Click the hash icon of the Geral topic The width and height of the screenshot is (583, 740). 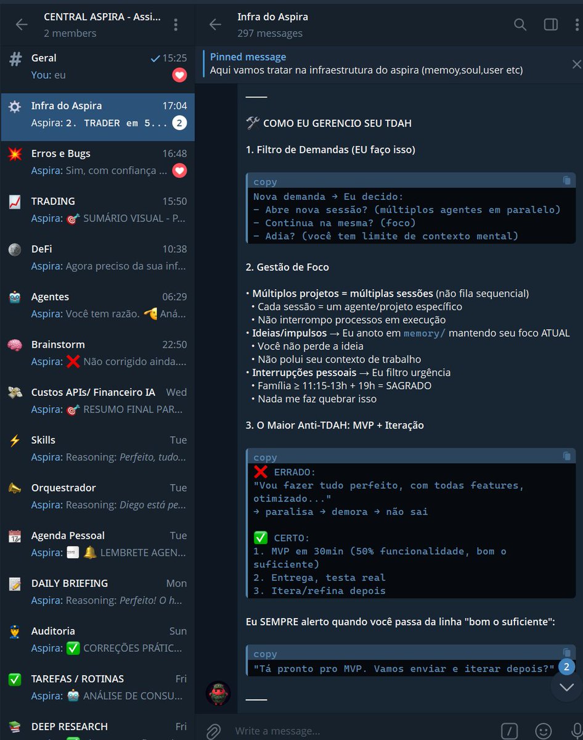pyautogui.click(x=15, y=59)
